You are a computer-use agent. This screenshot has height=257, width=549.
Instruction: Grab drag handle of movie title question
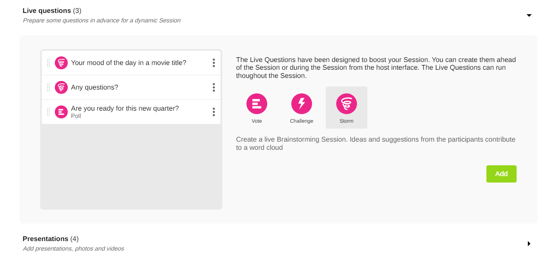point(48,63)
